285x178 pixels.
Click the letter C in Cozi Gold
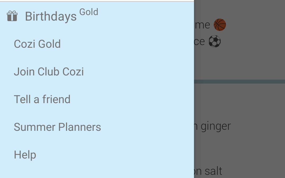[x=17, y=44]
